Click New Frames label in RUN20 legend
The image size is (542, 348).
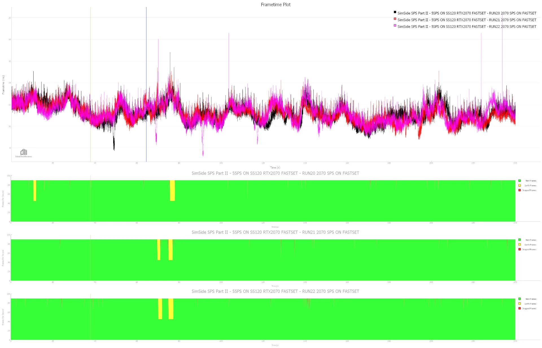(531, 181)
